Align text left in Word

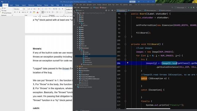click(x=42, y=12)
